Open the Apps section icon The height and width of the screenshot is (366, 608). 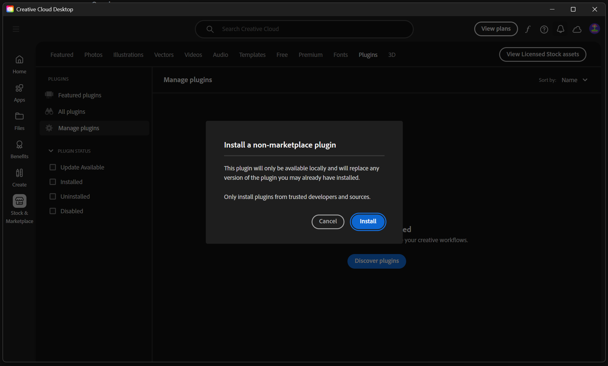[19, 88]
